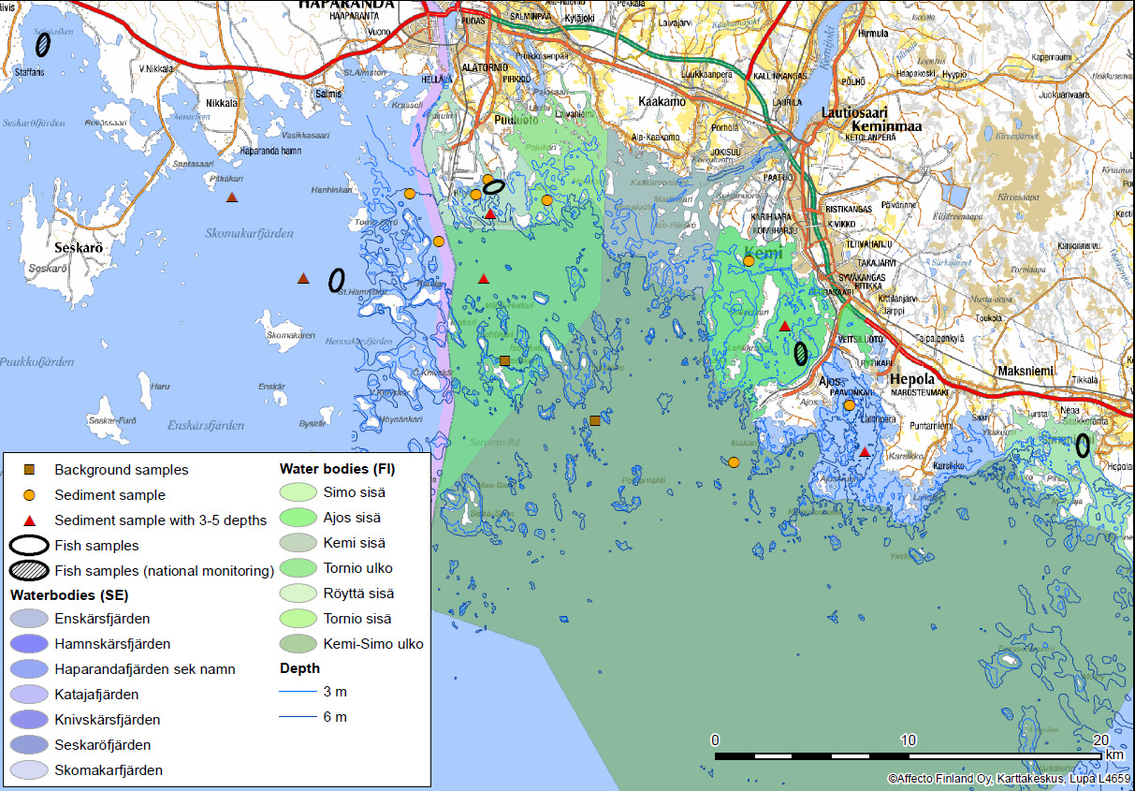Select the Ajos sisä color swatch
Screen dimensions: 1135x791
point(299,518)
